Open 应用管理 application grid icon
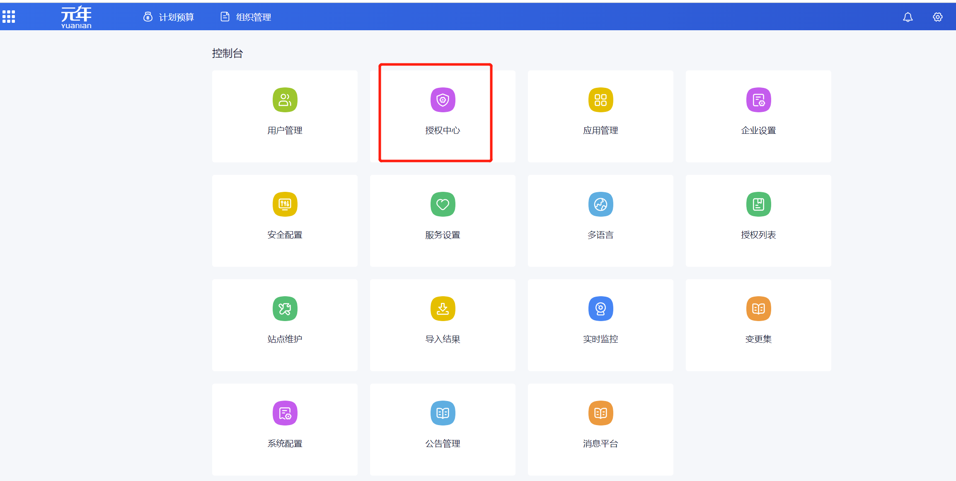Viewport: 956px width, 481px height. 600,100
